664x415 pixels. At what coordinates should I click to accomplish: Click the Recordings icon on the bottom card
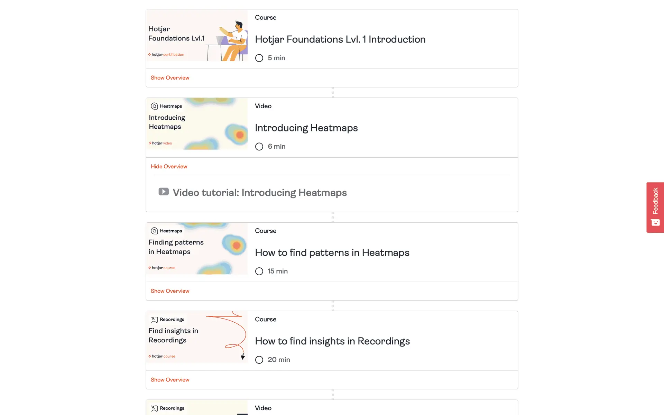click(x=154, y=408)
